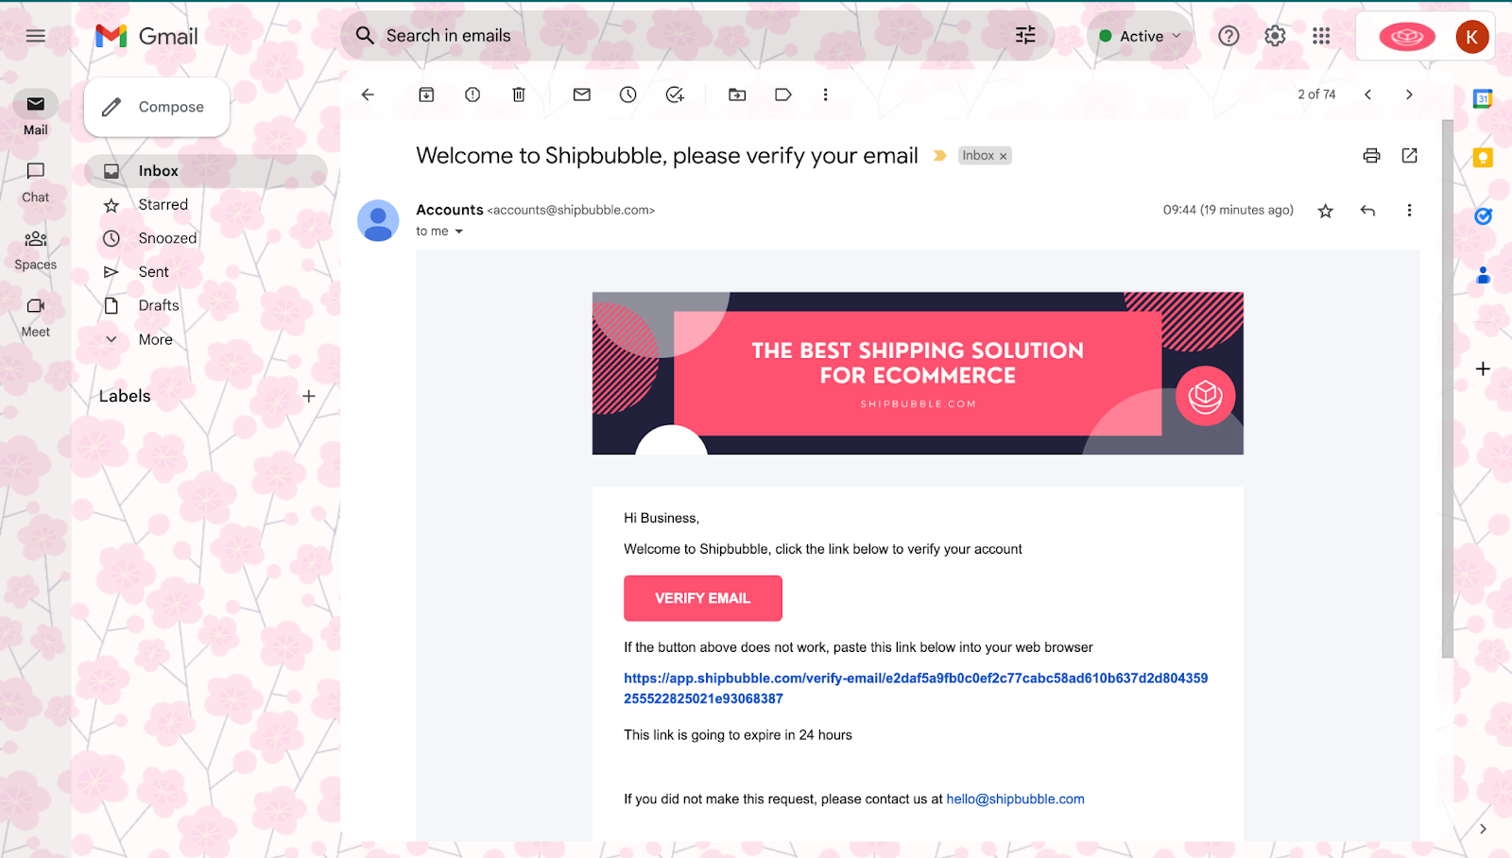The height and width of the screenshot is (858, 1512).
Task: Snooze this email with the clock icon
Action: click(628, 94)
